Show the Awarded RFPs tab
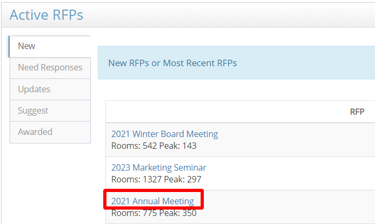Viewport: 375px width, 224px height. click(x=35, y=132)
